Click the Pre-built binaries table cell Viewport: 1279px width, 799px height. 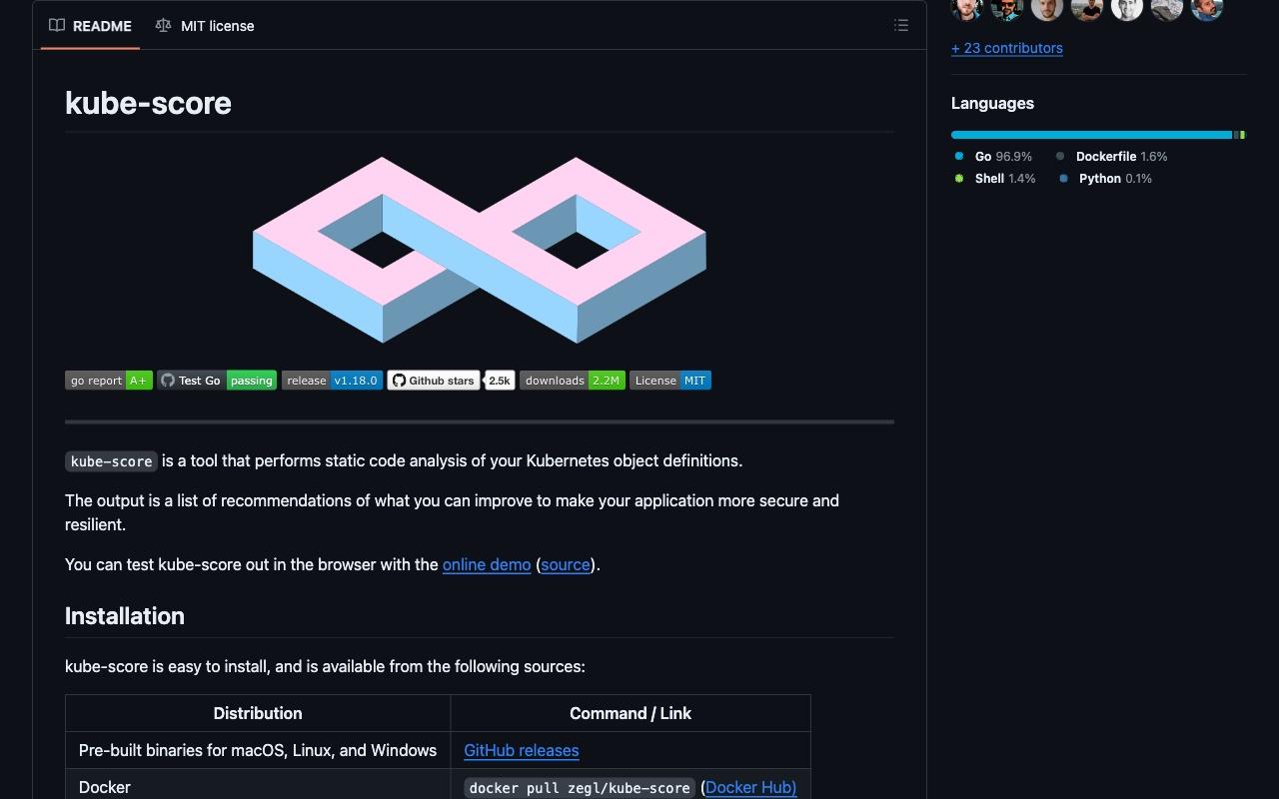click(258, 750)
